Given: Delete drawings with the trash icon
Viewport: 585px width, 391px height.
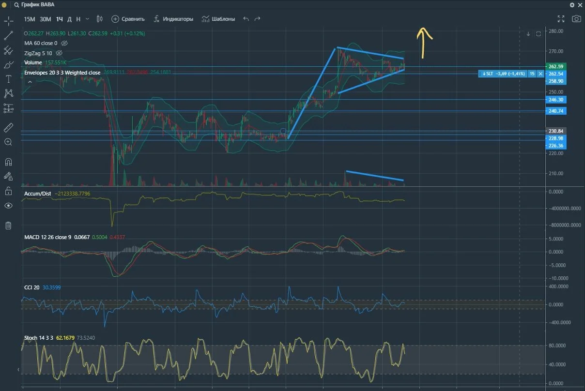Looking at the screenshot, I should click(8, 226).
